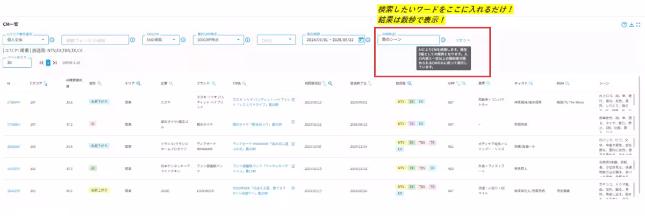This screenshot has width=645, height=216.
Task: Click search icon in 波形 column header
Action: click(x=99, y=83)
